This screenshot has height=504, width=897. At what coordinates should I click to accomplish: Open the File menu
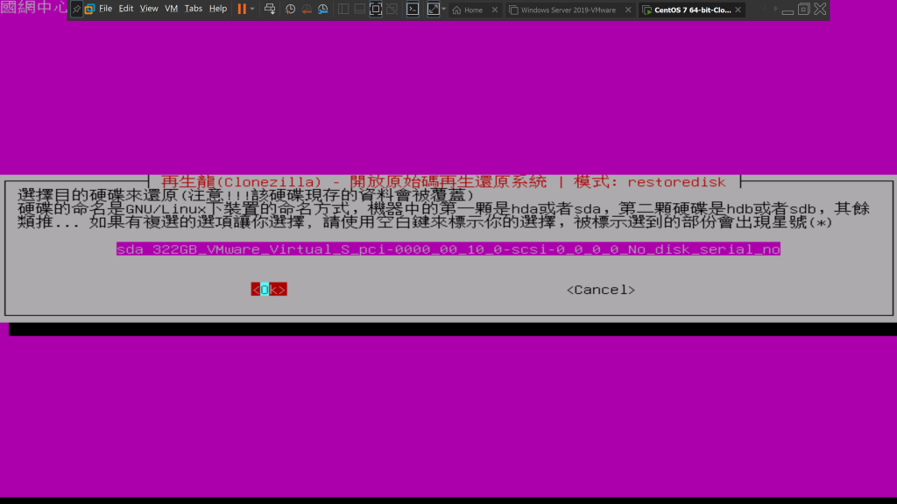[105, 9]
